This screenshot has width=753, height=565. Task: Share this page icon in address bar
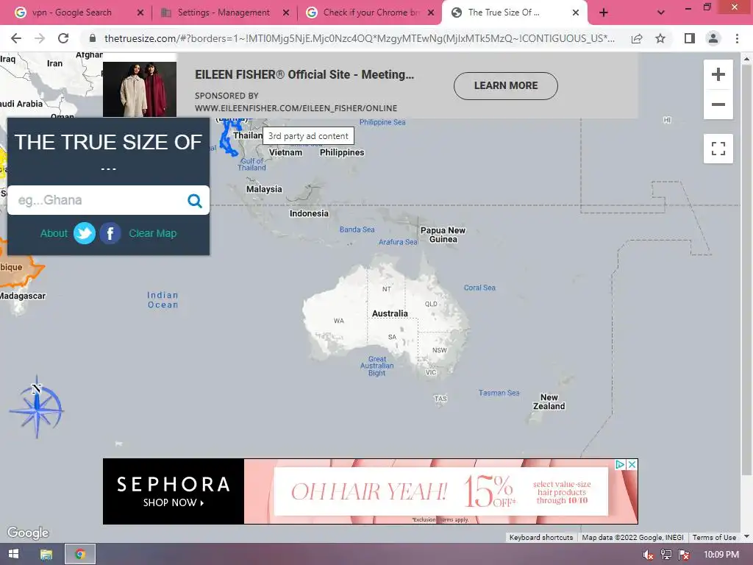(x=637, y=38)
